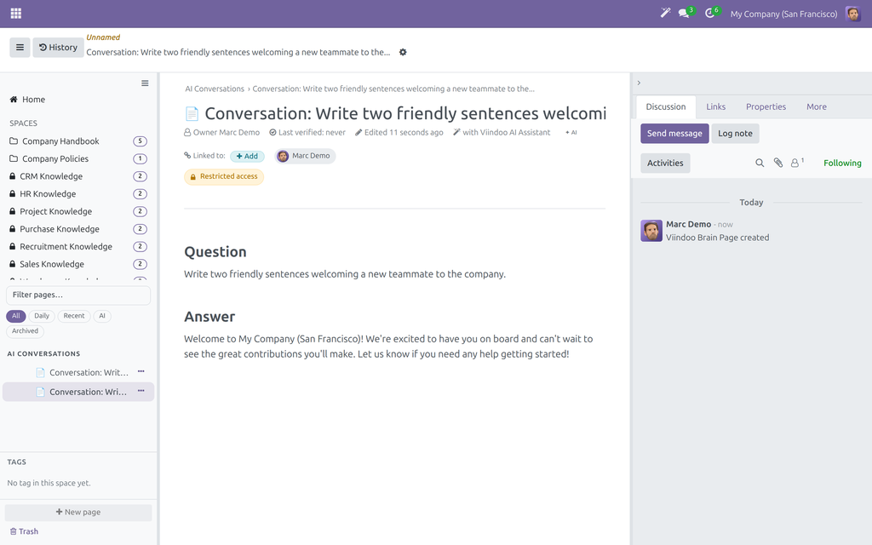The image size is (872, 545).
Task: Switch to the Properties tab
Action: (766, 106)
